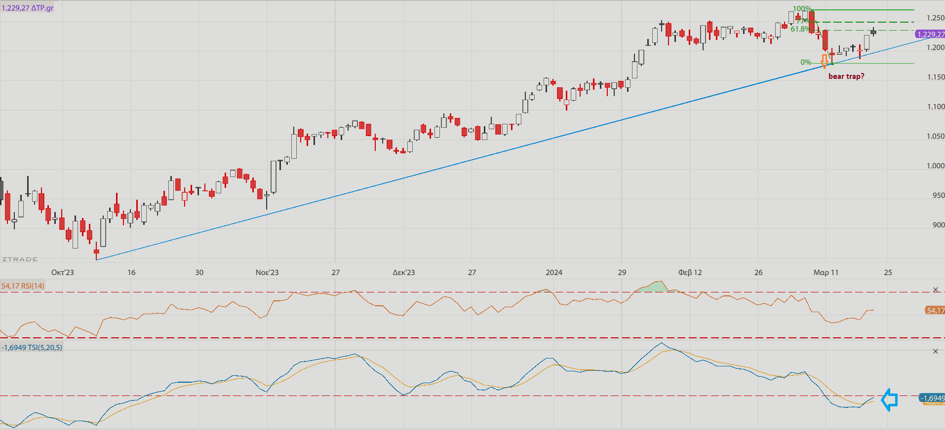Screen dimensions: 945x430
Task: Click the 25 date axis label
Action: [888, 272]
